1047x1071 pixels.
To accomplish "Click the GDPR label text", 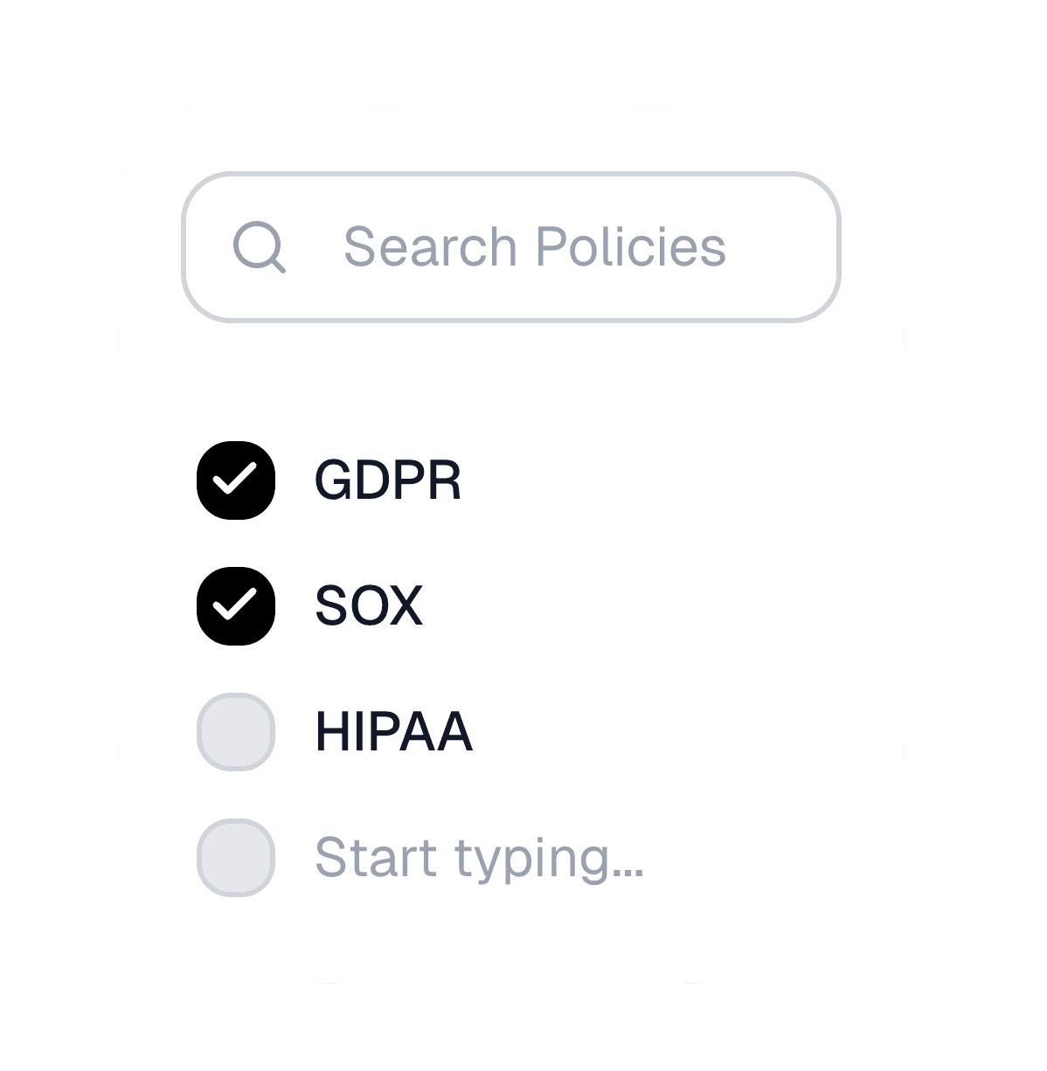I will pos(388,479).
